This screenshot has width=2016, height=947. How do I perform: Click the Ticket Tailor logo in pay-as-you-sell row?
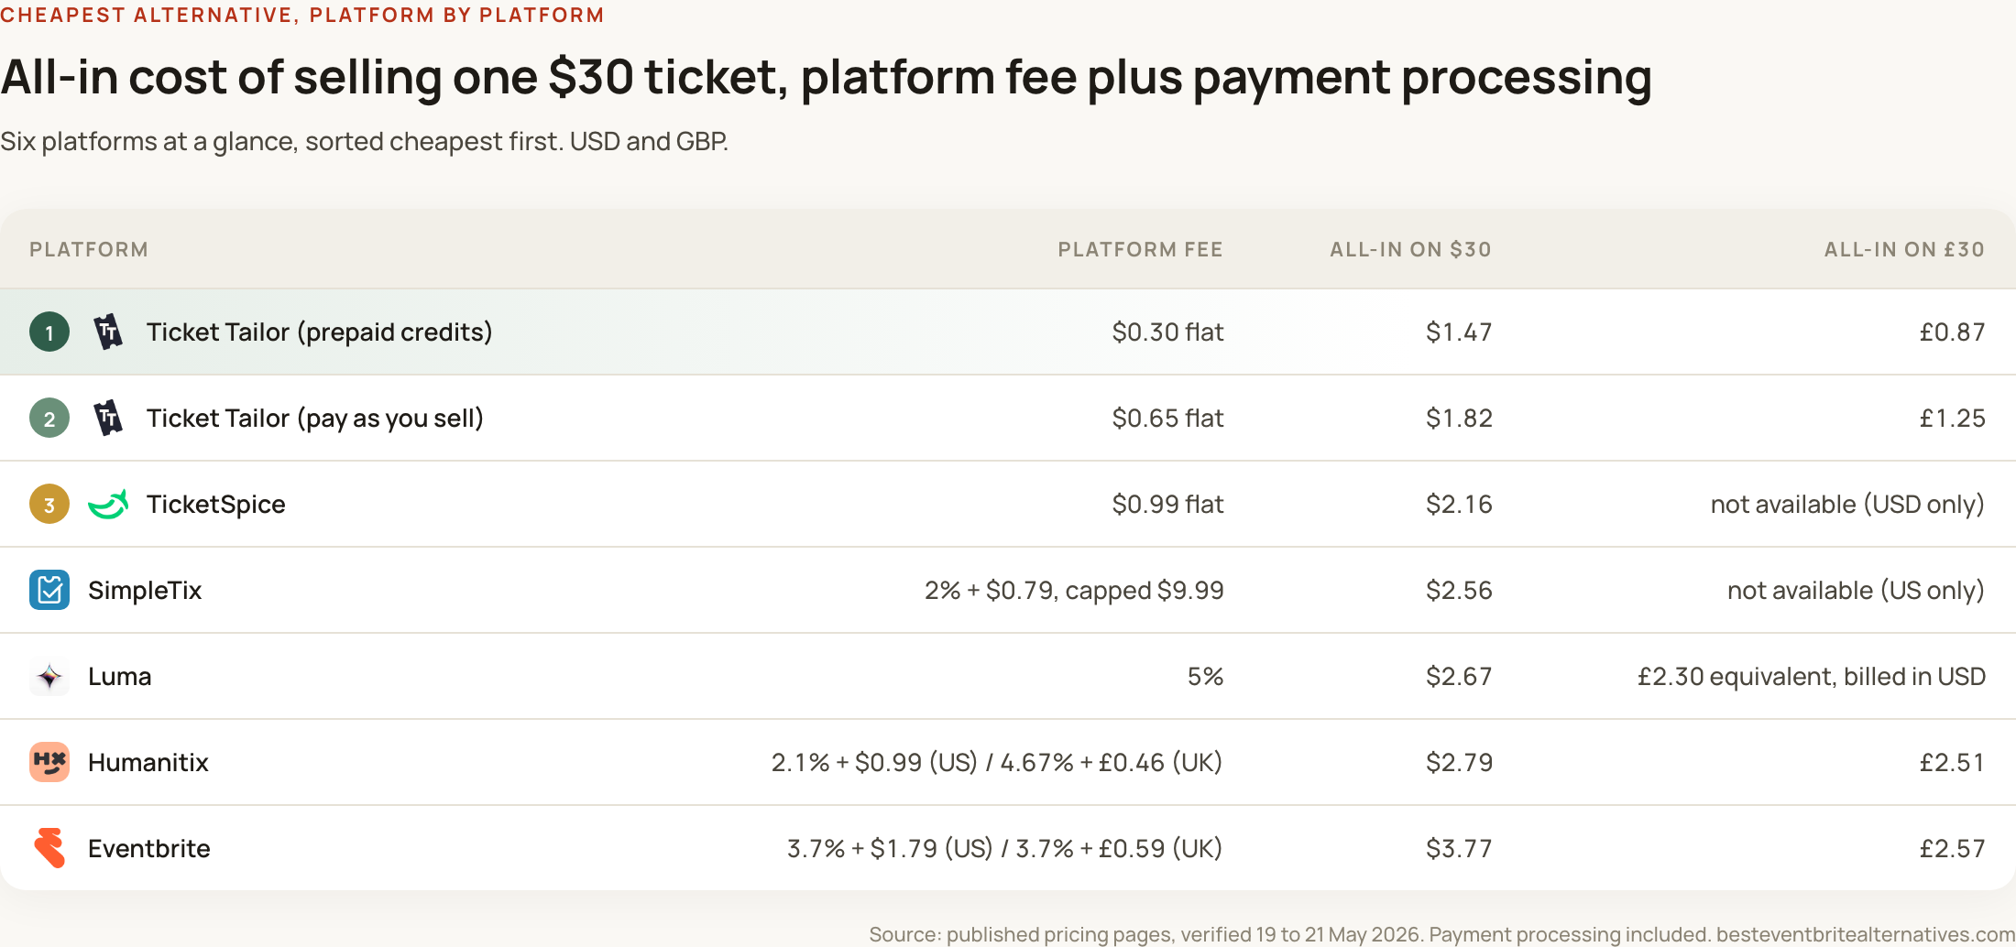[x=108, y=418]
